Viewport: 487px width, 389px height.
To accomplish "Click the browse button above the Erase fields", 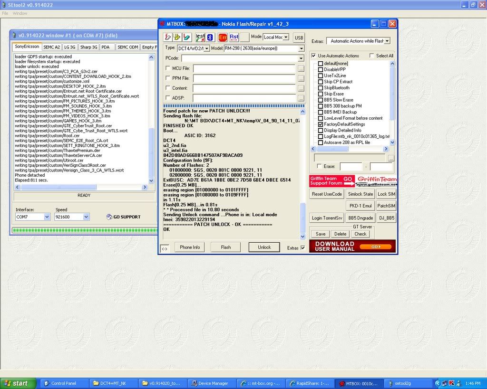I will point(391,158).
